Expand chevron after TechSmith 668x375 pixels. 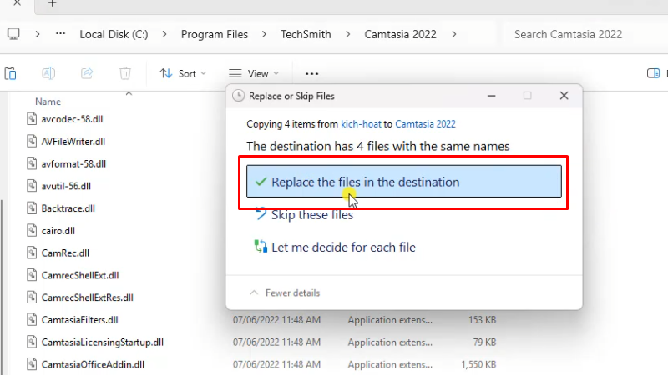click(x=347, y=34)
